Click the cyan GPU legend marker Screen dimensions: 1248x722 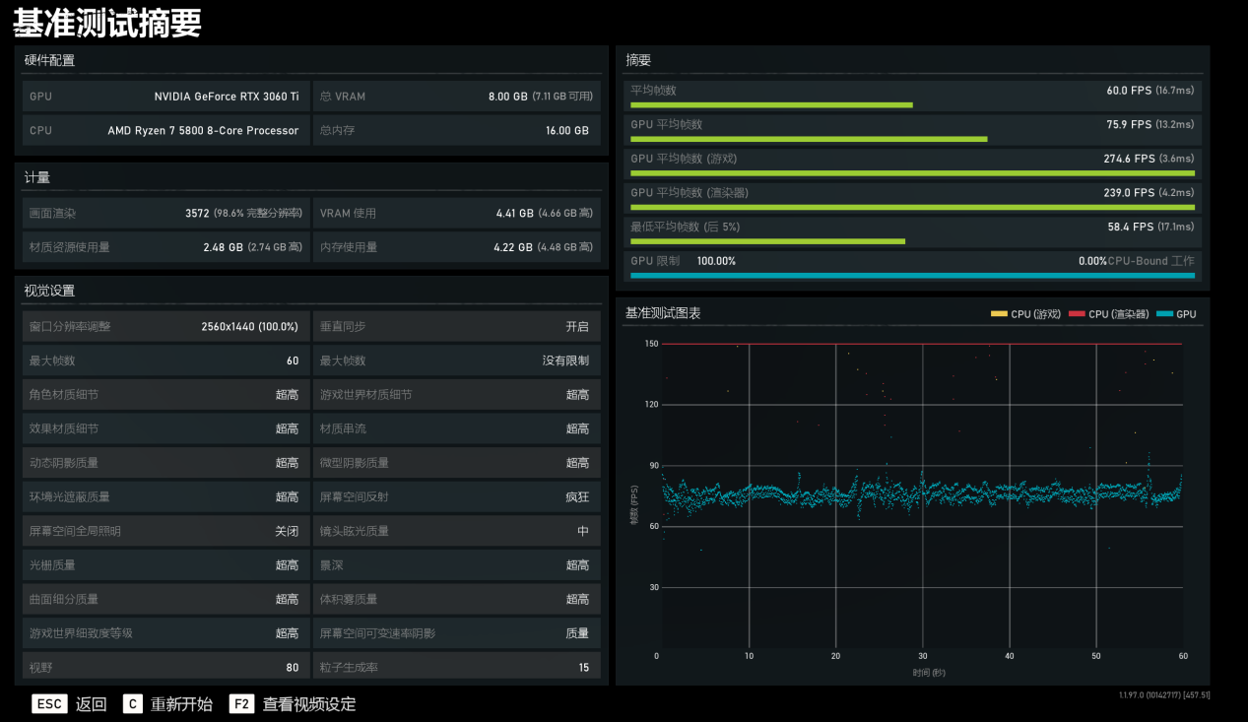pyautogui.click(x=1165, y=314)
